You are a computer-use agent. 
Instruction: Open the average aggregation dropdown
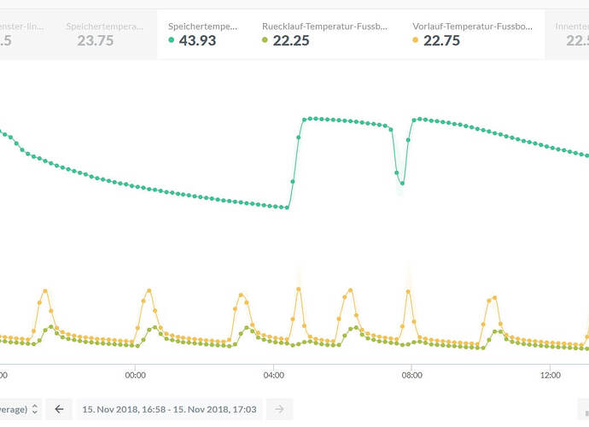(x=20, y=409)
